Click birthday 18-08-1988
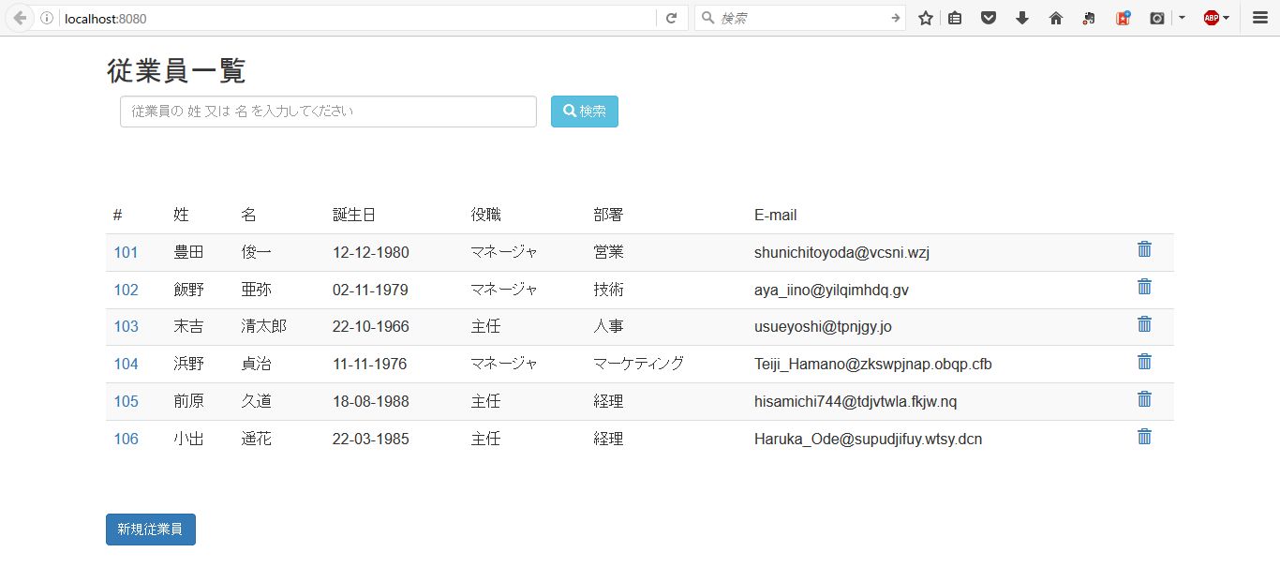The height and width of the screenshot is (567, 1280). click(371, 401)
